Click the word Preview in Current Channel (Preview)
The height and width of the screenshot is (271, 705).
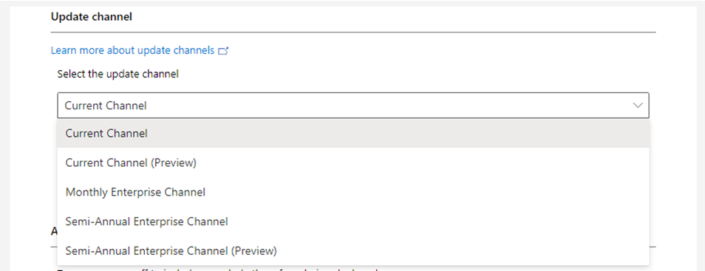coord(173,162)
